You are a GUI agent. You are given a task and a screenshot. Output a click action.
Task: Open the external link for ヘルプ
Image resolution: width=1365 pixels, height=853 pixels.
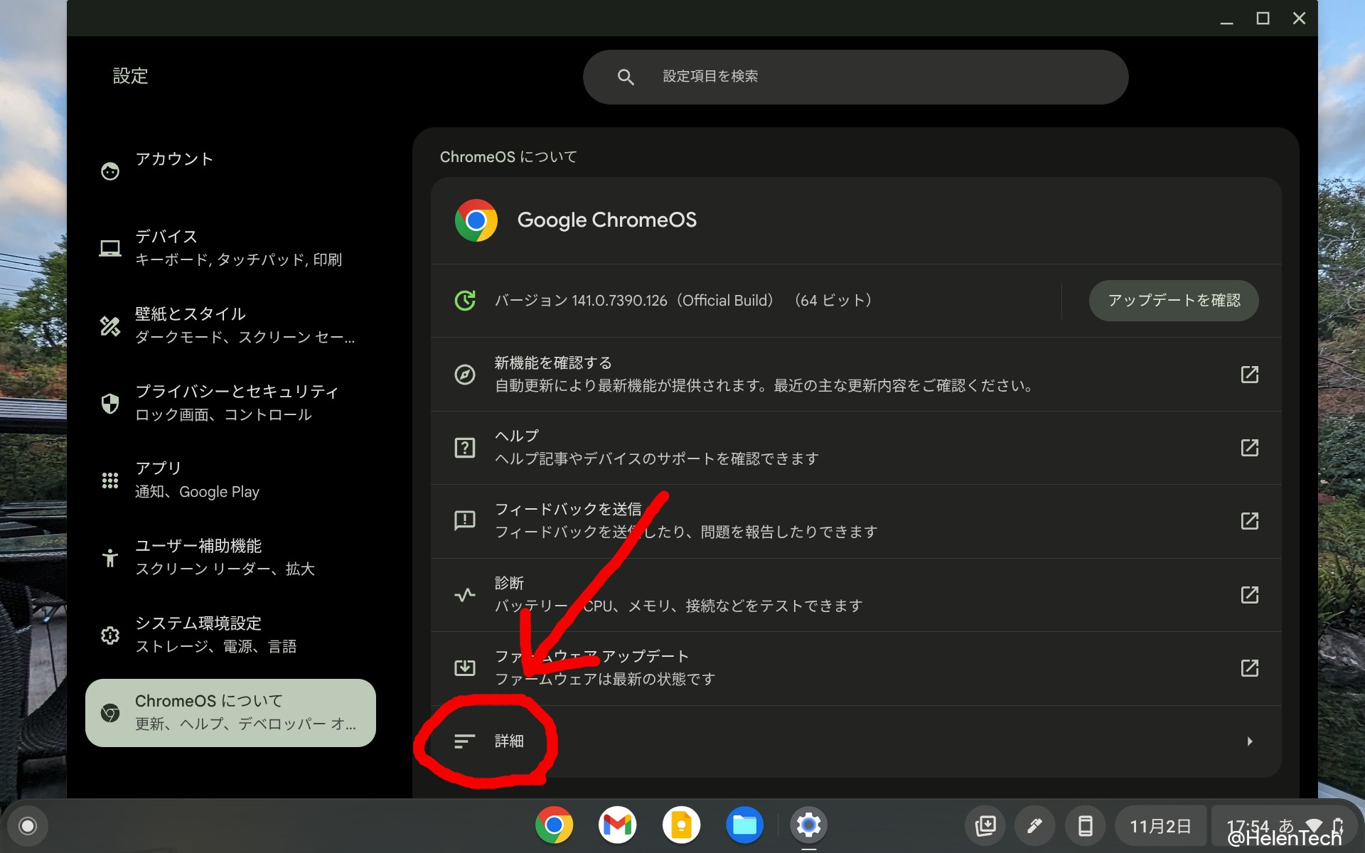click(1249, 448)
